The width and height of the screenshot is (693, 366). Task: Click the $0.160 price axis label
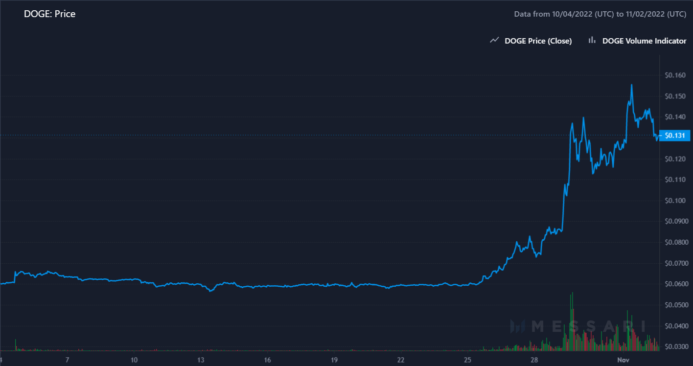675,75
